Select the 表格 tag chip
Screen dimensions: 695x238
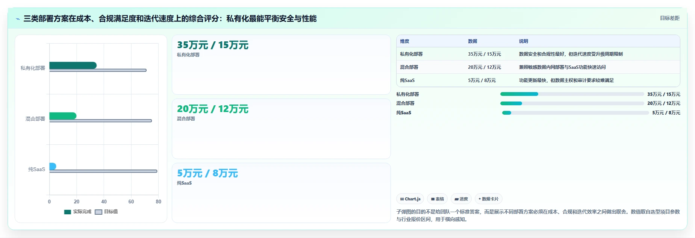tap(438, 199)
